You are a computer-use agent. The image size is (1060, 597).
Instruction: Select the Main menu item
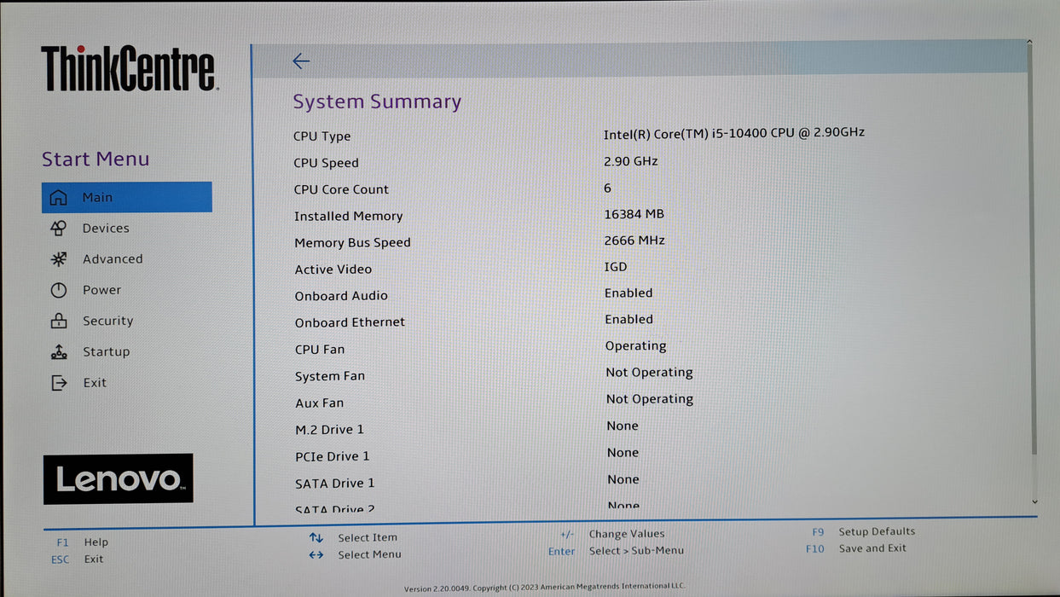(x=127, y=197)
